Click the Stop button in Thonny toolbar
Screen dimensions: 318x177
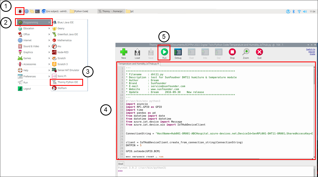232,54
